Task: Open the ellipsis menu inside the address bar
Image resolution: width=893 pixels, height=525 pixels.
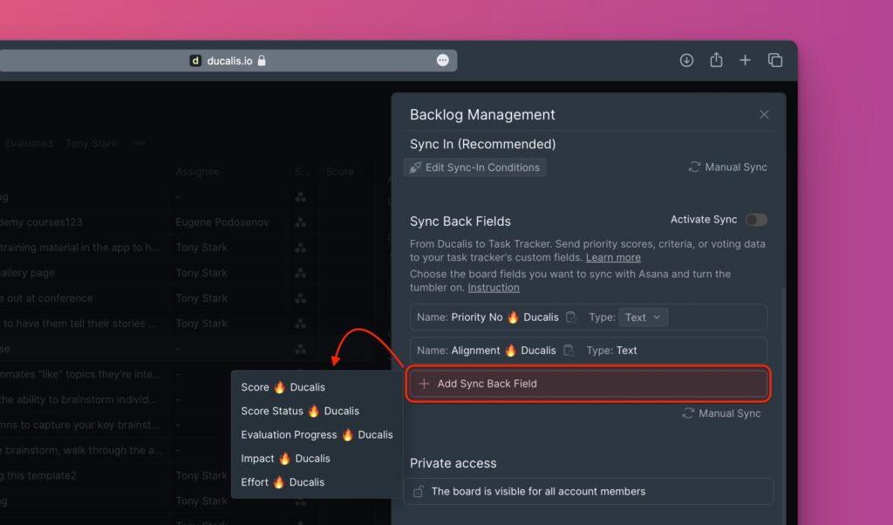Action: (442, 60)
